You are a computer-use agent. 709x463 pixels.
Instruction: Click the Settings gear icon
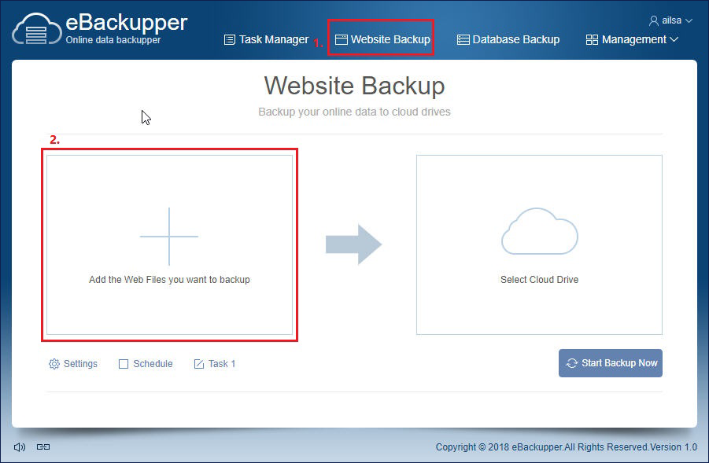pos(54,364)
